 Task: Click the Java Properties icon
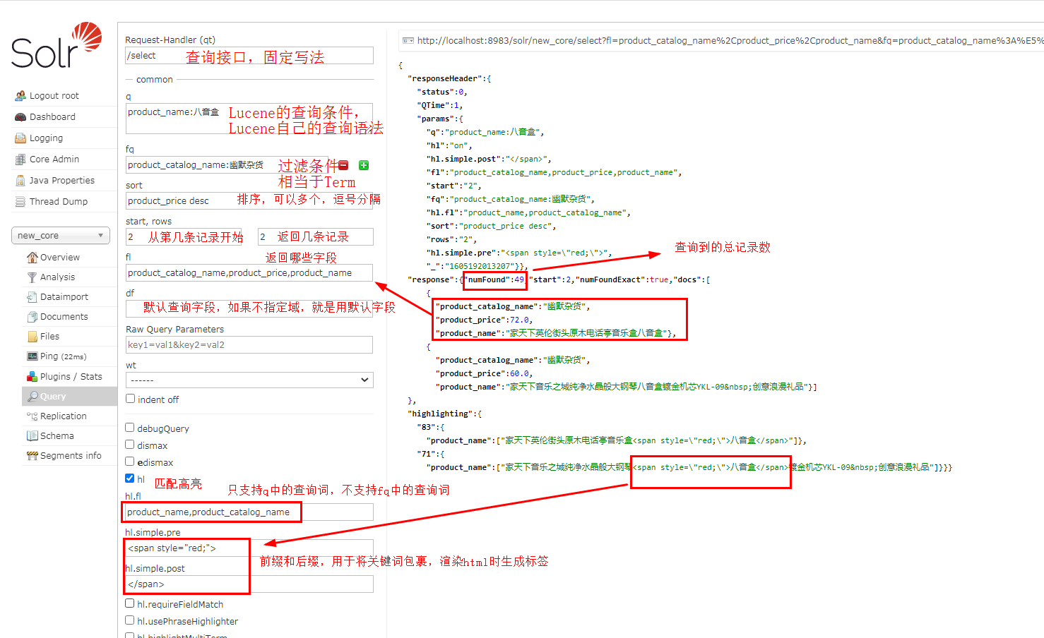coord(20,180)
